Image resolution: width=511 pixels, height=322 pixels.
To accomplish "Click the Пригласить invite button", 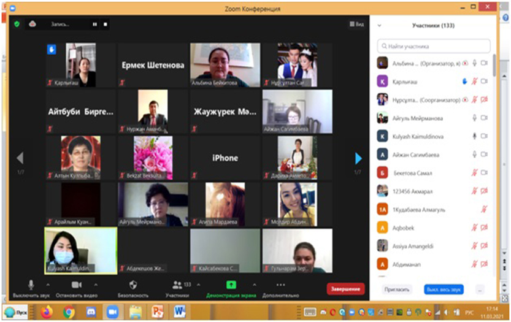I will click(397, 289).
